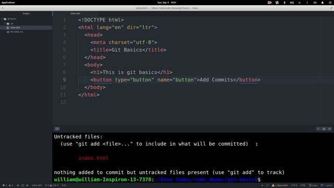Open index.html in the tree view
This screenshot has height=188, width=334.
tap(15, 28)
